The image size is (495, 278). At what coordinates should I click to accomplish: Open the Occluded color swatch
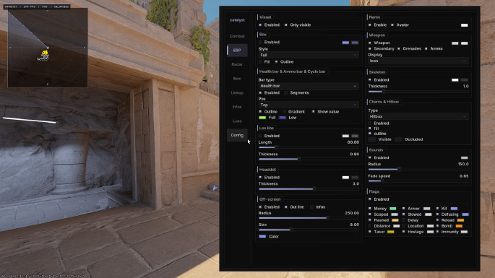click(399, 139)
